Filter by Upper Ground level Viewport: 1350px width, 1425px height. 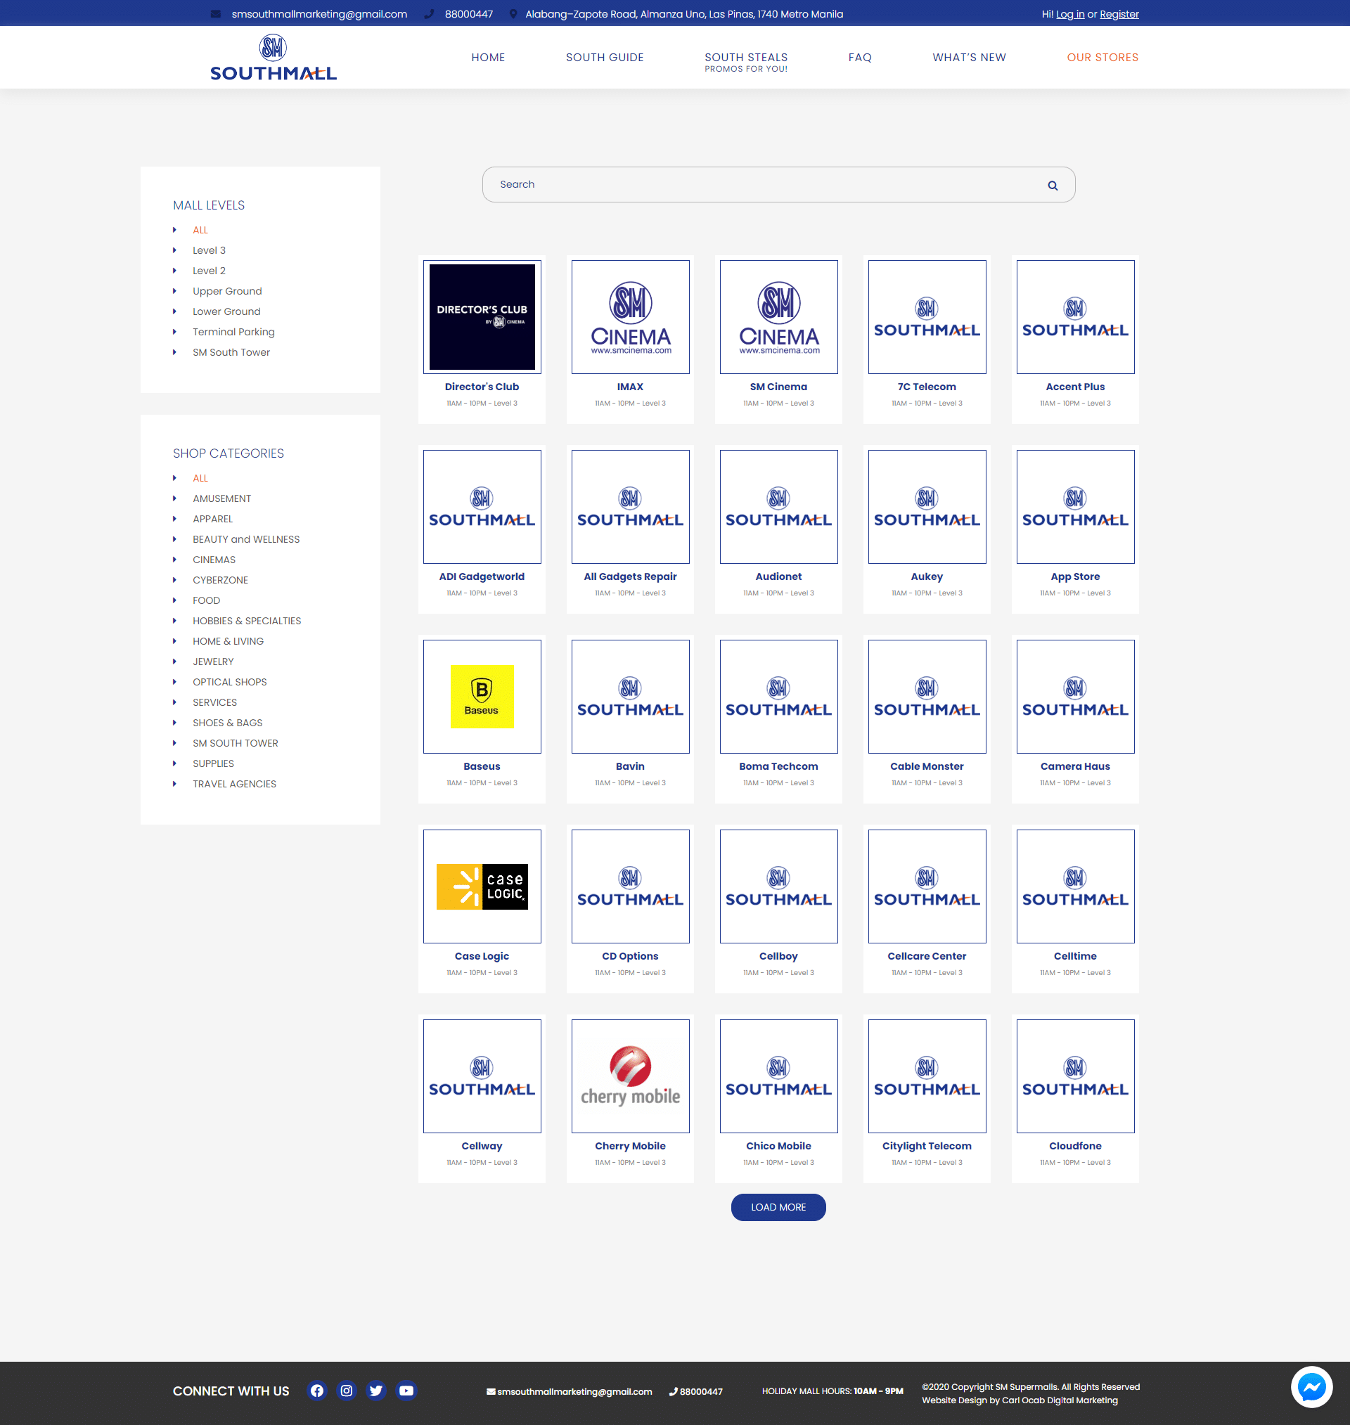coord(226,291)
